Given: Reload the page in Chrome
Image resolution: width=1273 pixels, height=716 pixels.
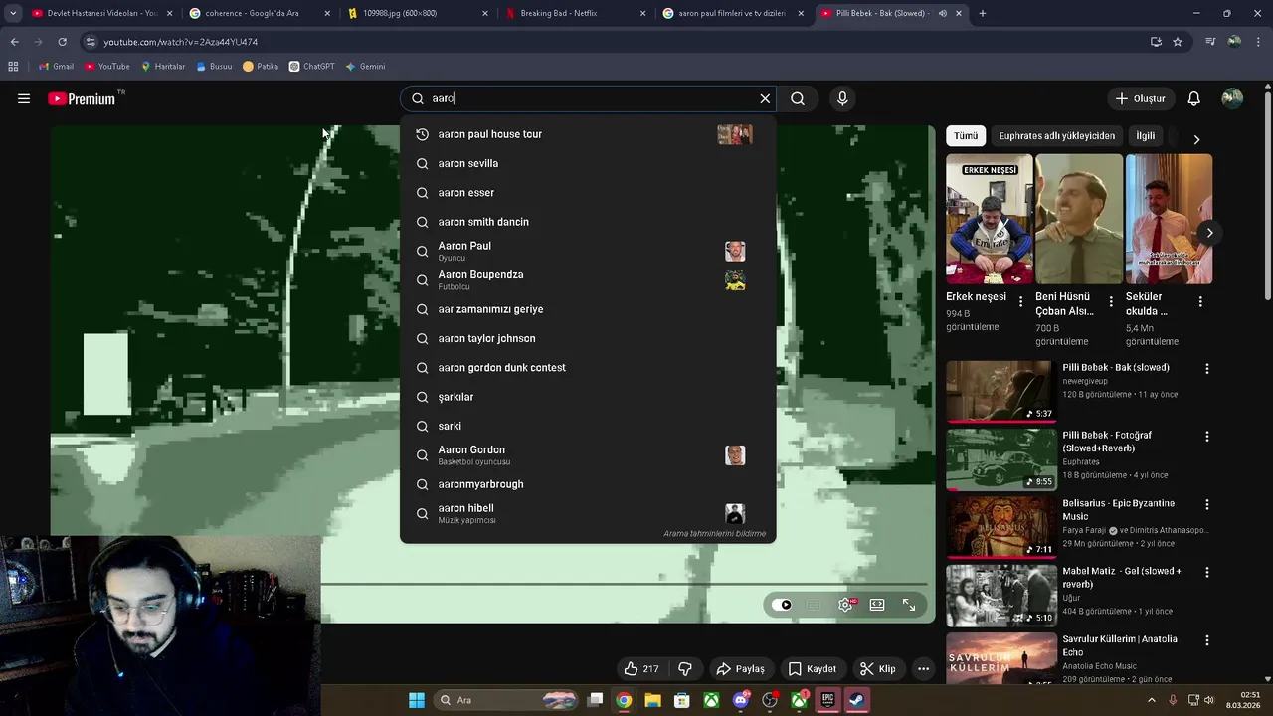Looking at the screenshot, I should [62, 42].
